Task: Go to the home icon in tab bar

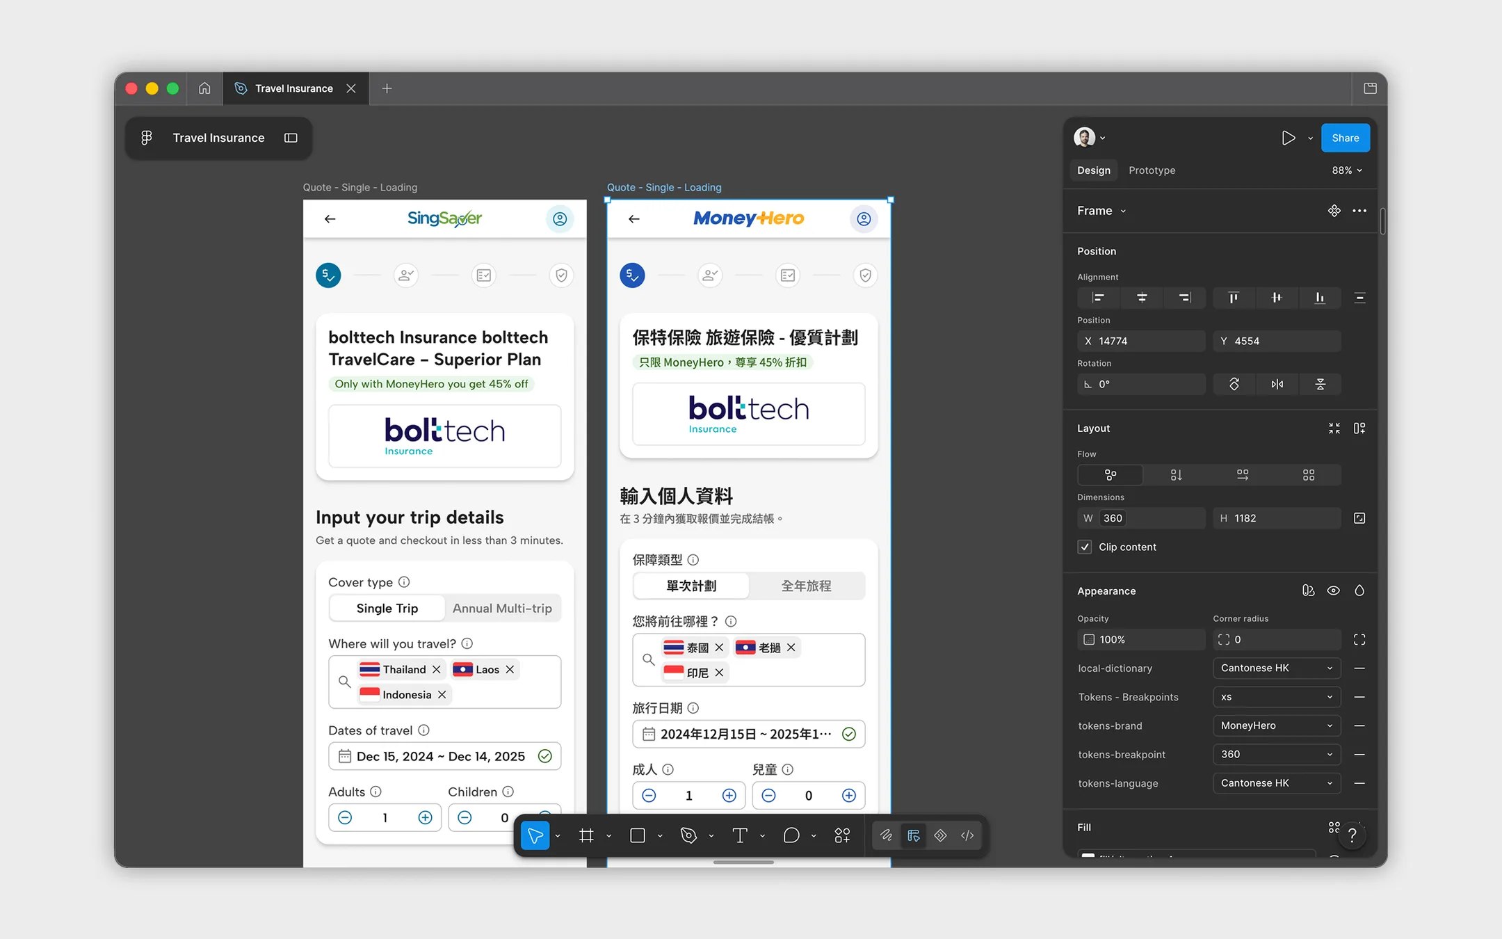Action: click(204, 88)
